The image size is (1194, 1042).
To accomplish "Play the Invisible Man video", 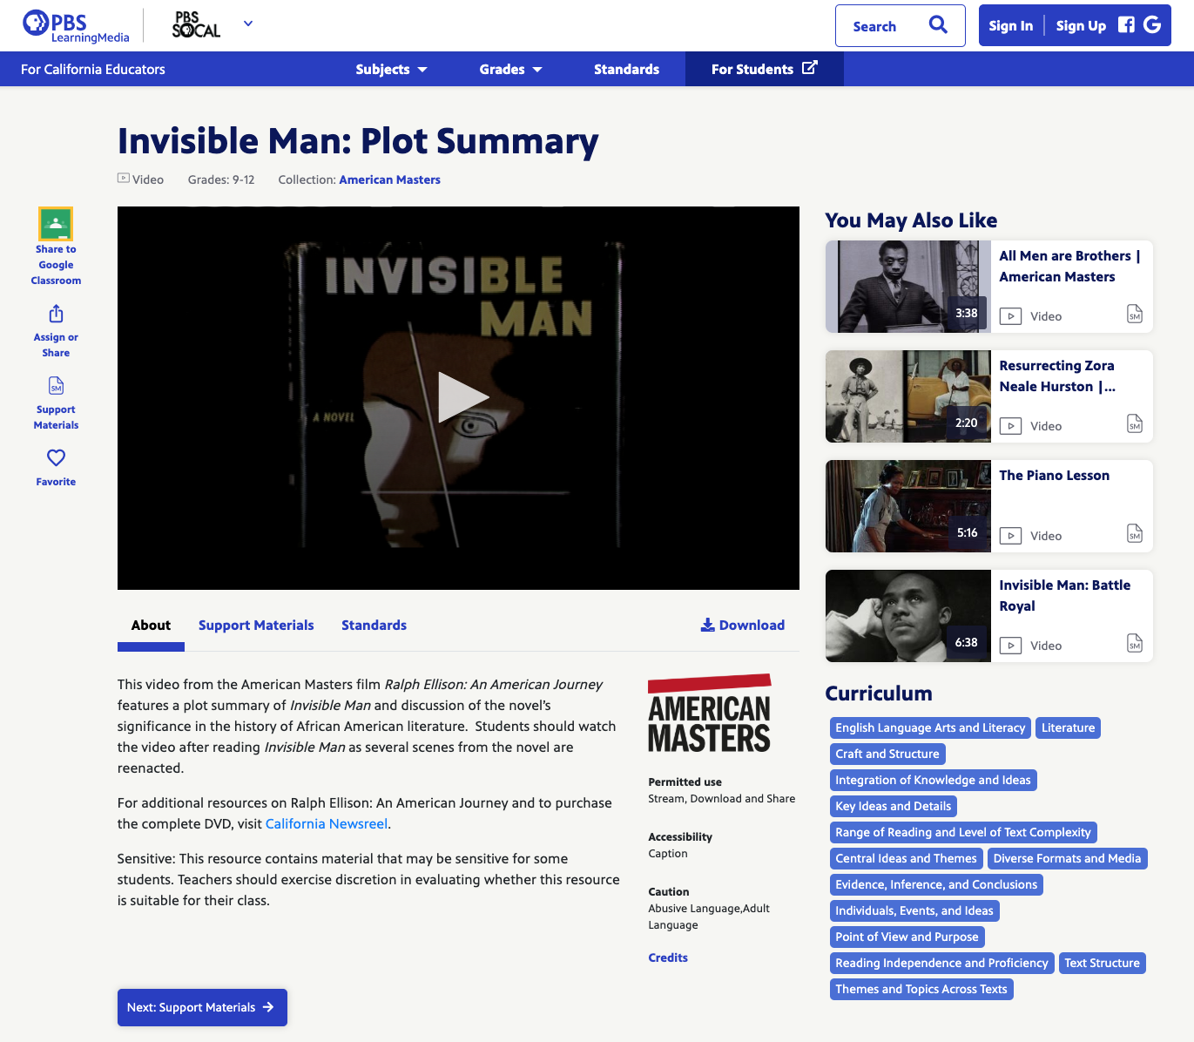I will (462, 396).
